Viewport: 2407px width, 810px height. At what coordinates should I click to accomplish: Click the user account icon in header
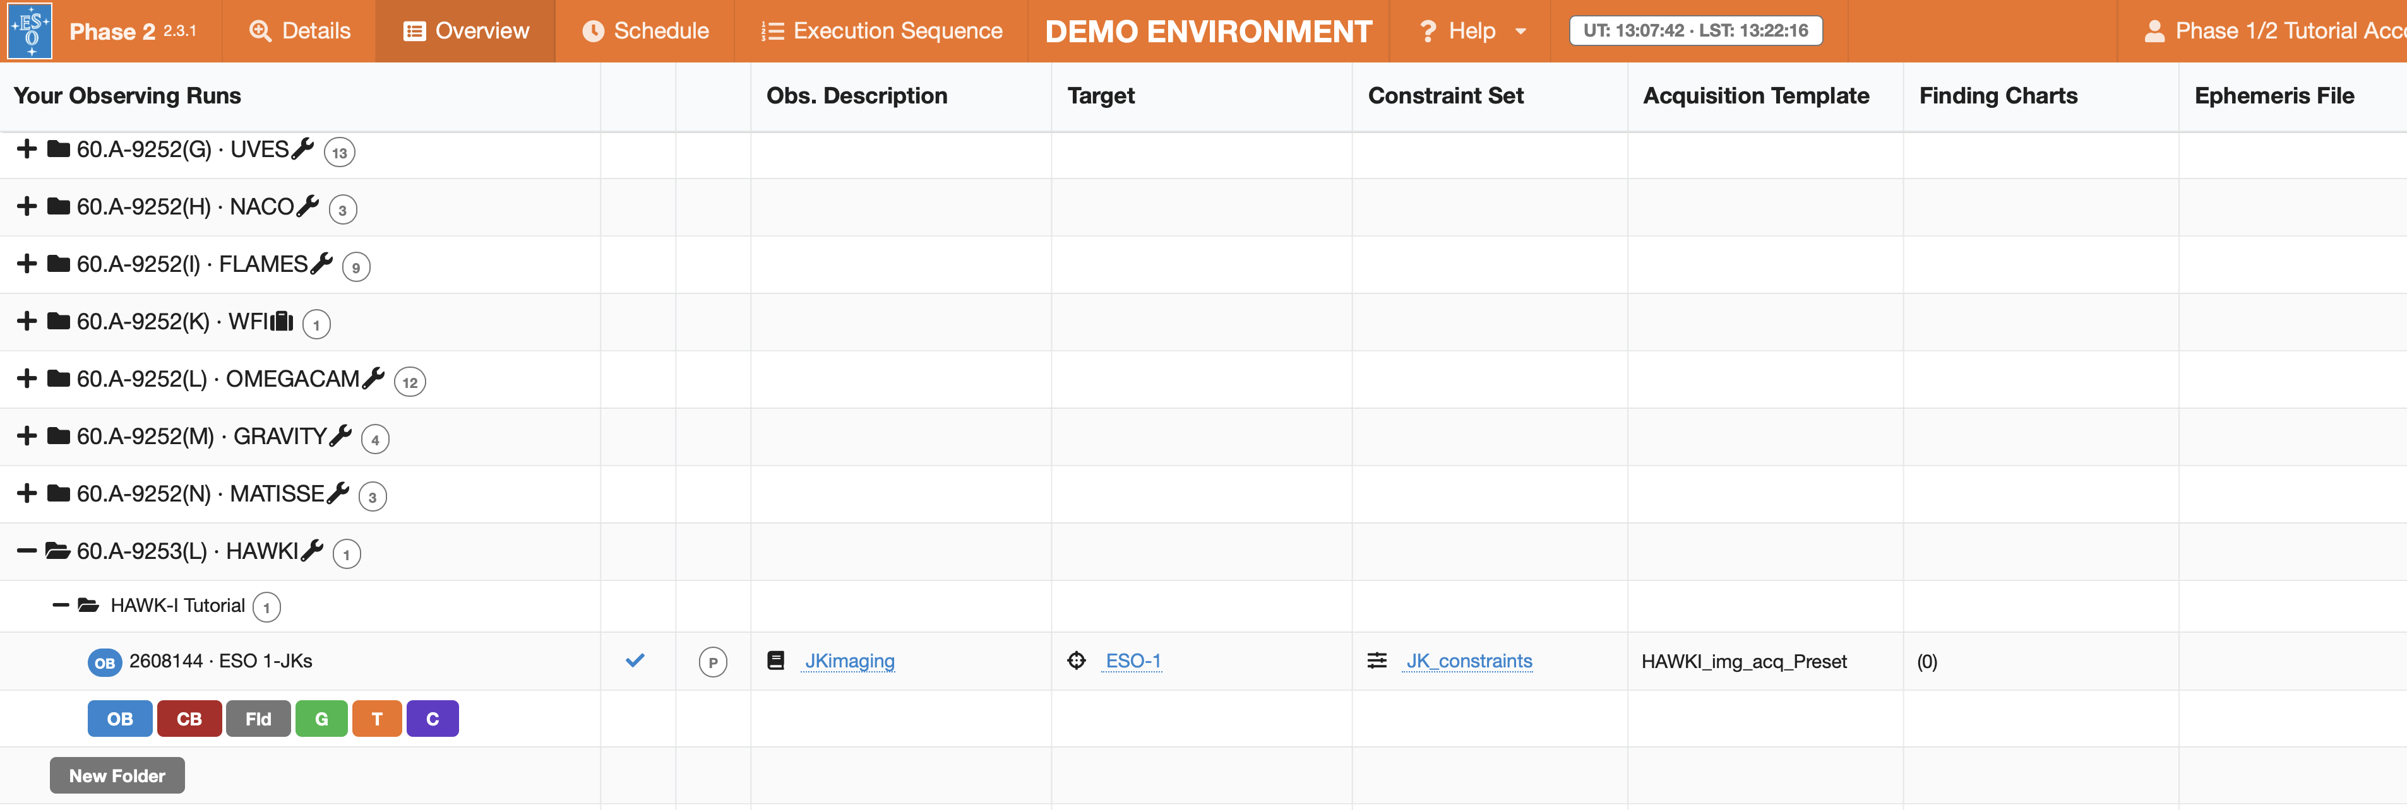2154,31
